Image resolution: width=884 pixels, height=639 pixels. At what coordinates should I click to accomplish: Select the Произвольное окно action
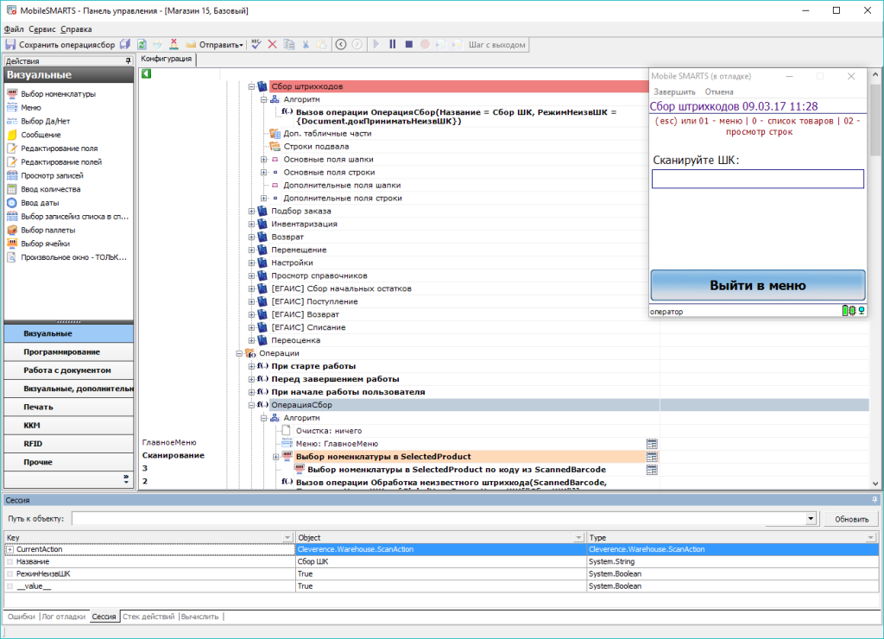click(74, 257)
